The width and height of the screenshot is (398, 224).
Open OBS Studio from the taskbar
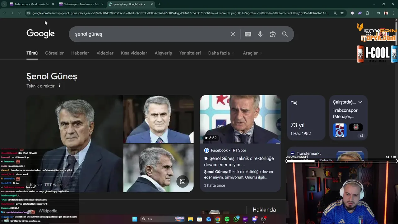[264, 219]
